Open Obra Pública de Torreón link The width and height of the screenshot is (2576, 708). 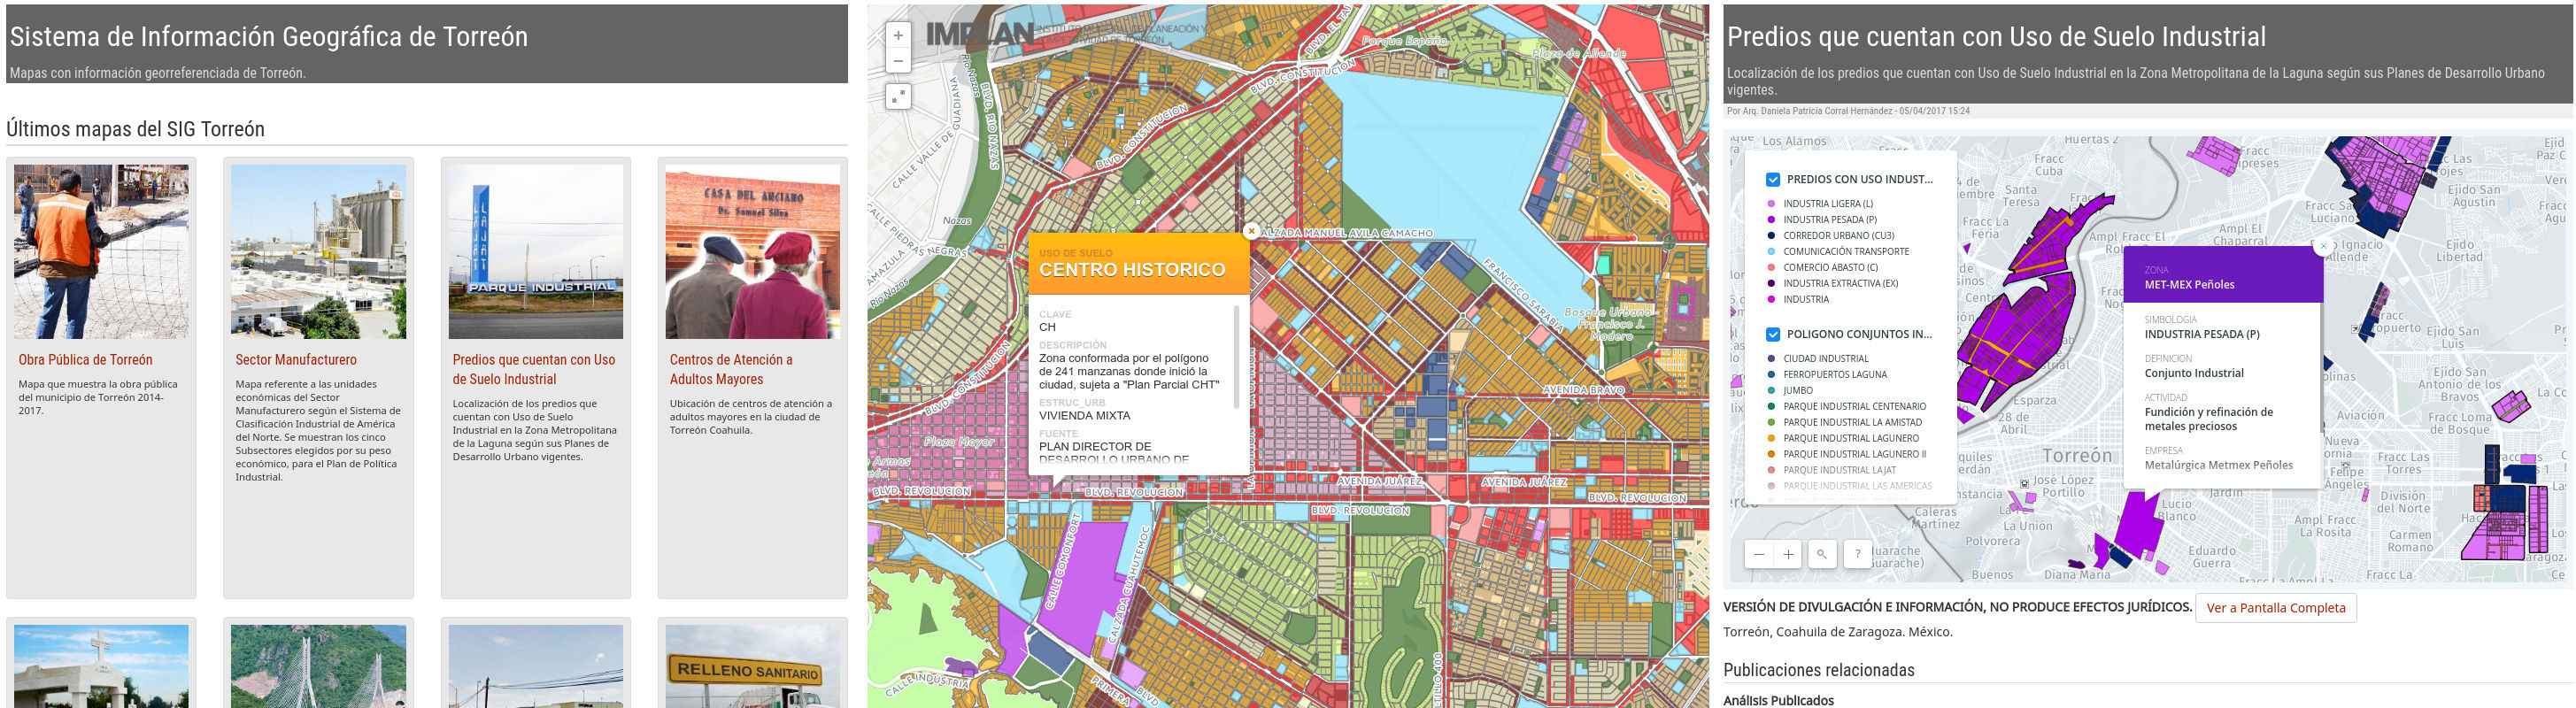(x=85, y=360)
